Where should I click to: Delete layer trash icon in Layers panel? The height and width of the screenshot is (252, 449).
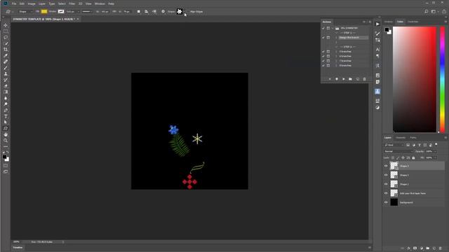coord(441,248)
